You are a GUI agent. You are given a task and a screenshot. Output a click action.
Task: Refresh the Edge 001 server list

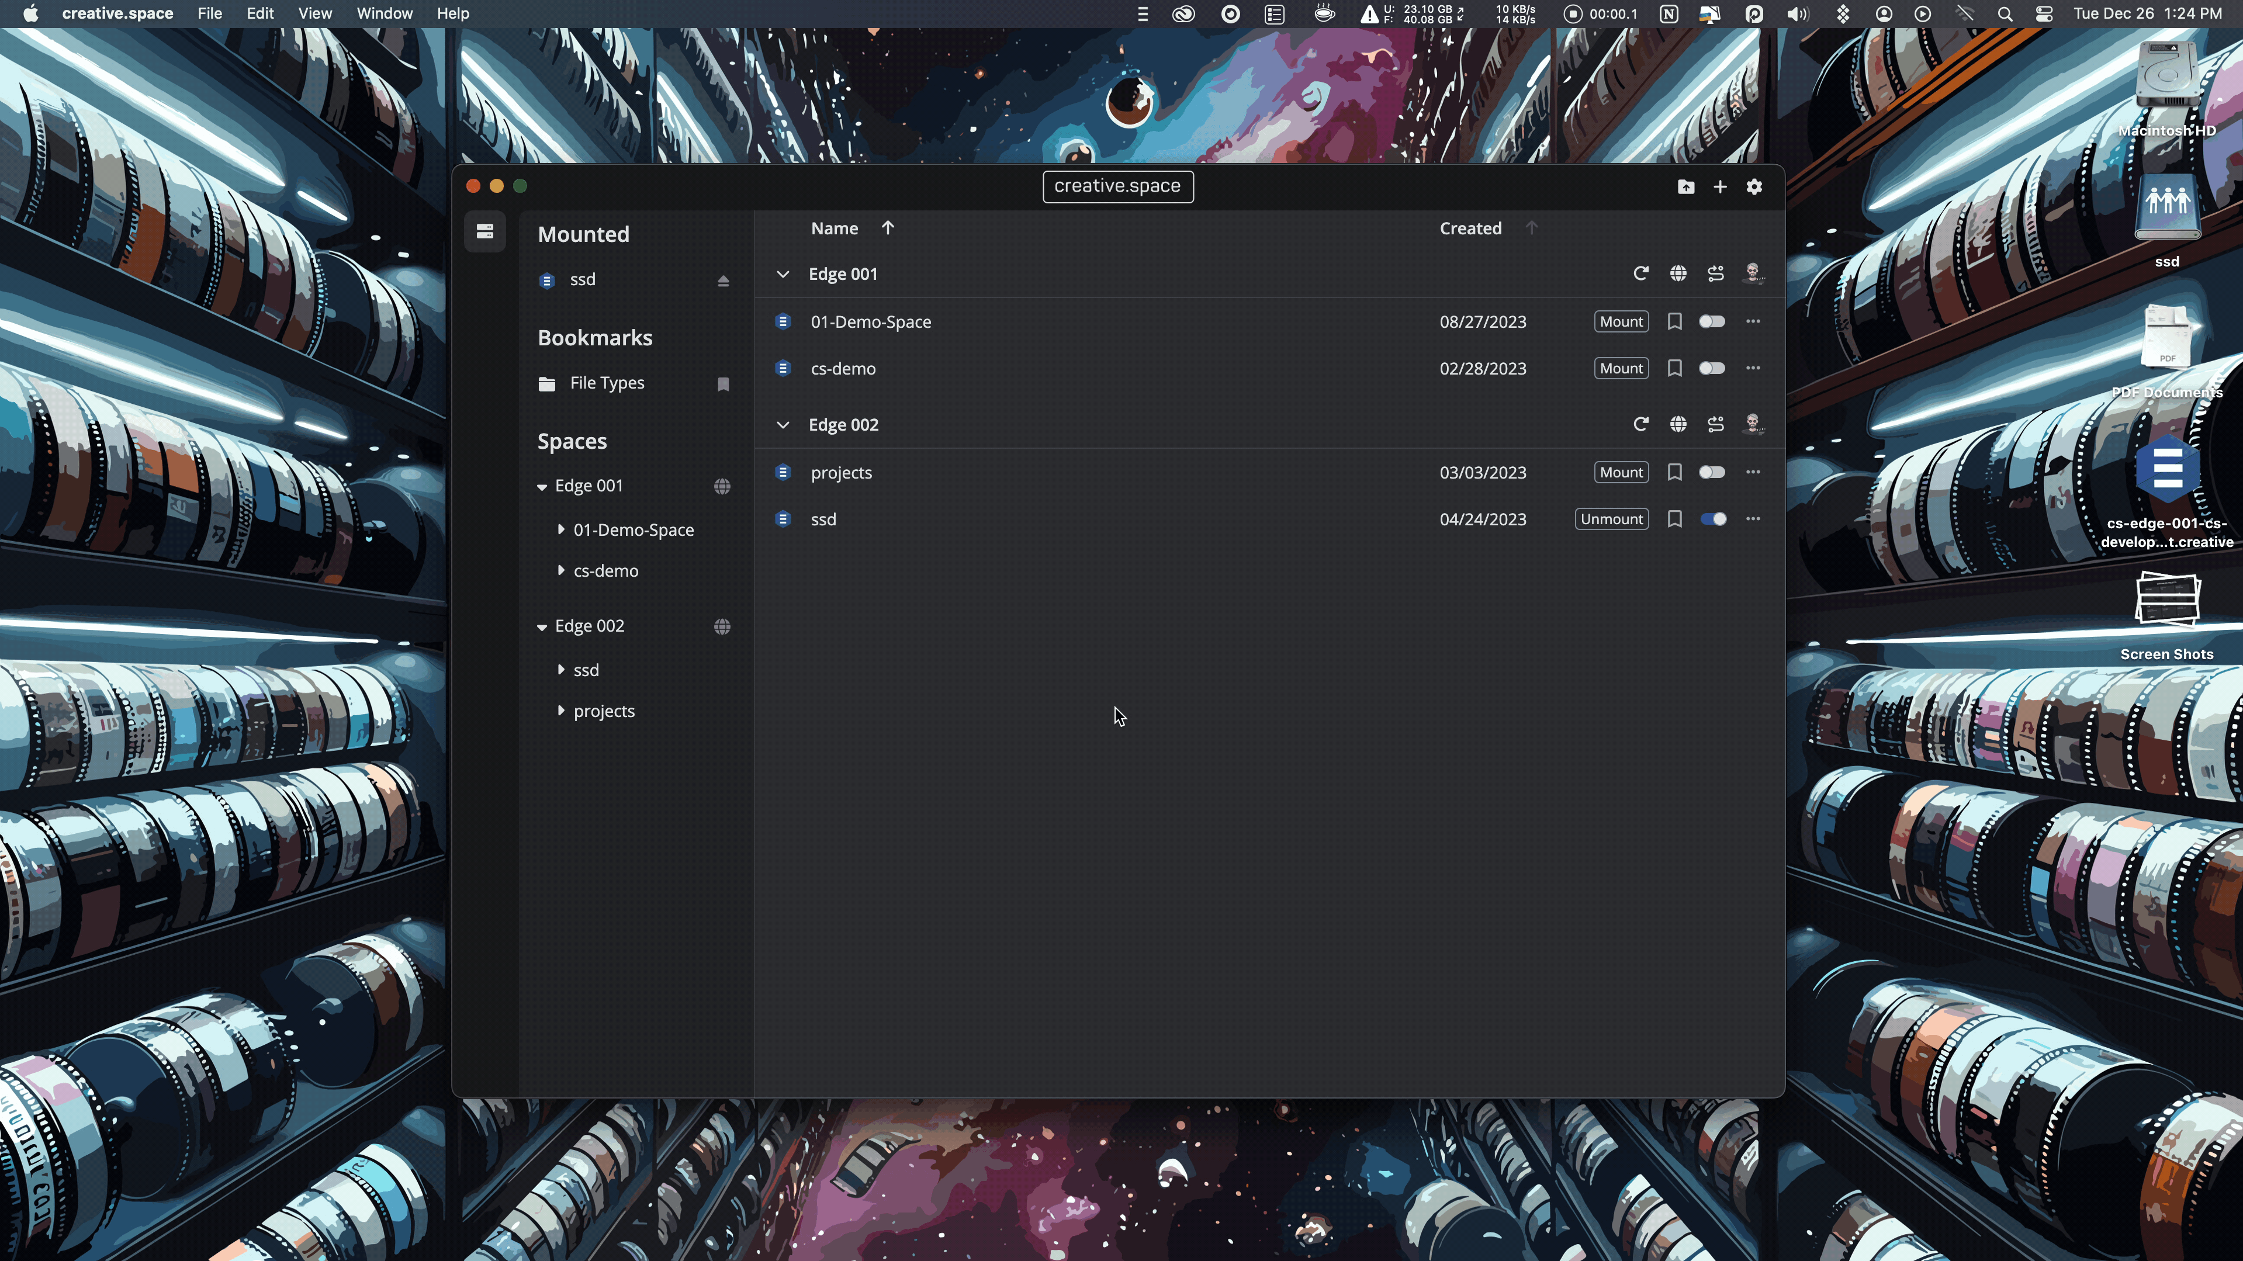pyautogui.click(x=1640, y=273)
